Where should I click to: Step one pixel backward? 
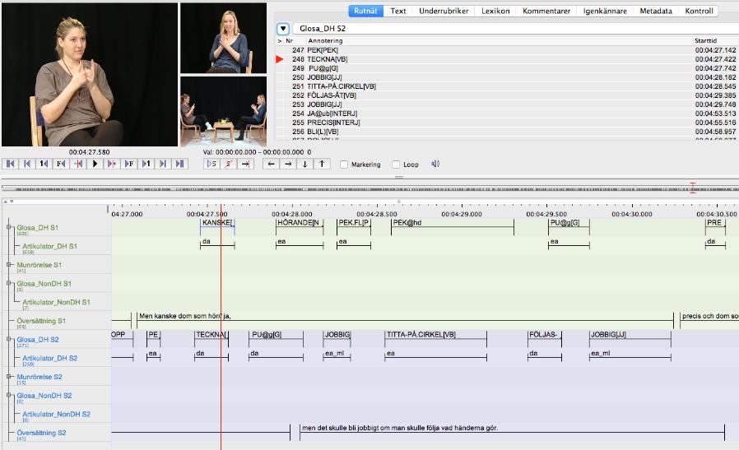click(x=78, y=164)
